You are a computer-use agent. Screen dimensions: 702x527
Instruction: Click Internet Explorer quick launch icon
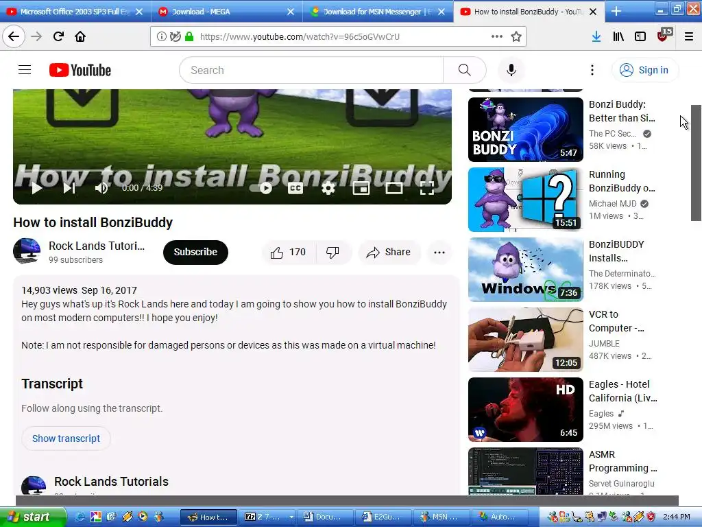80,517
